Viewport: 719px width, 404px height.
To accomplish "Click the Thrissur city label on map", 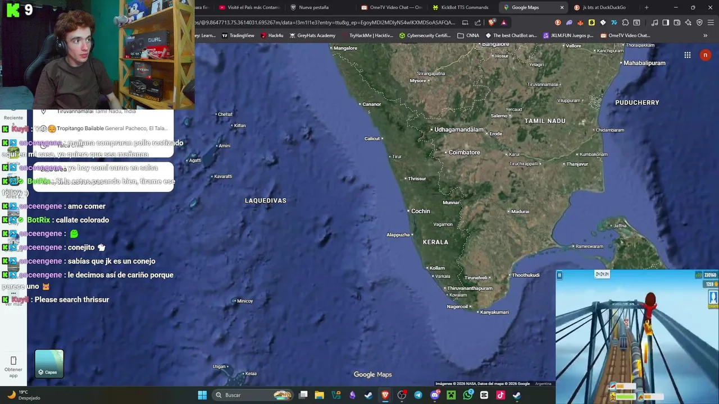I will pyautogui.click(x=417, y=178).
